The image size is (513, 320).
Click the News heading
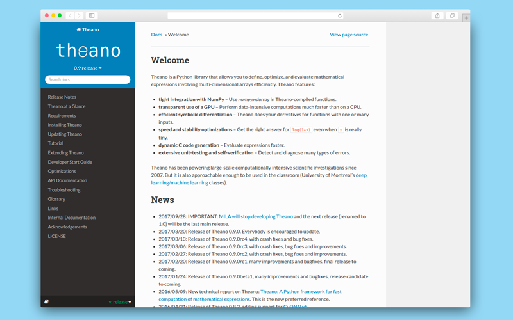point(163,200)
